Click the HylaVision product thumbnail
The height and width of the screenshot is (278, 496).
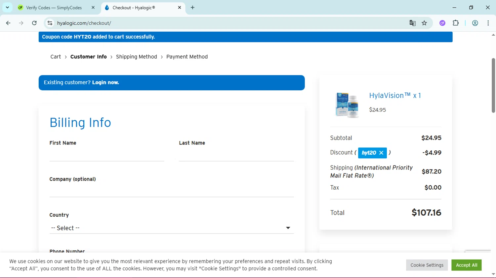tap(347, 105)
